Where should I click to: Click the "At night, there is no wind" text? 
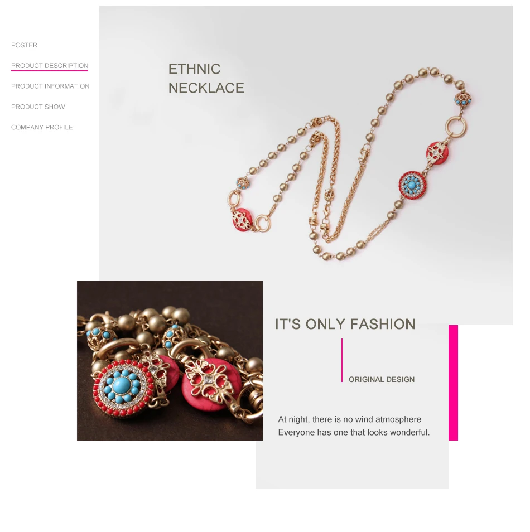click(349, 419)
